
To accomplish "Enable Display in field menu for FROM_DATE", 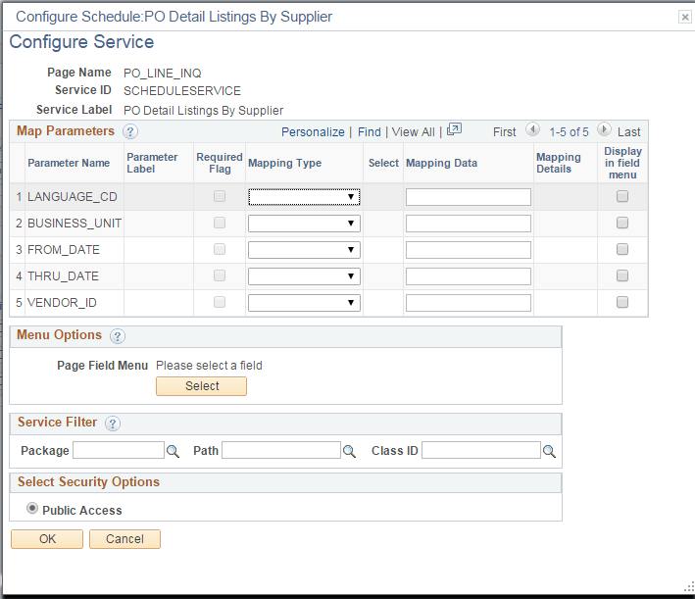I will pos(622,249).
